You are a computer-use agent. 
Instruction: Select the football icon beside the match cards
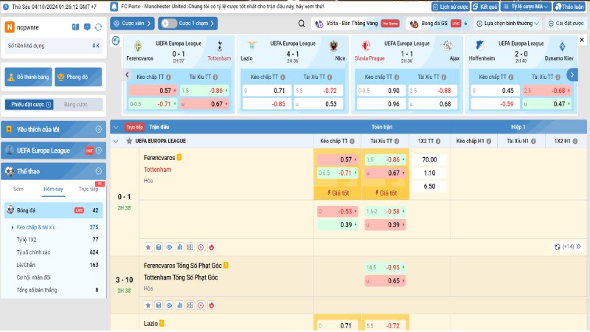[116, 41]
